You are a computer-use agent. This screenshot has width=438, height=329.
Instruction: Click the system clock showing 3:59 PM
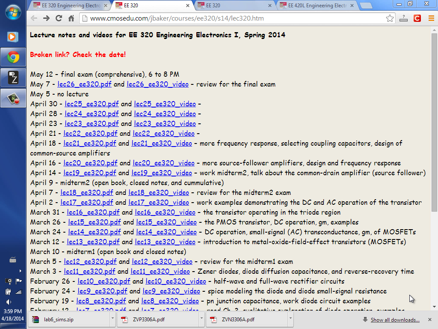pos(12,311)
